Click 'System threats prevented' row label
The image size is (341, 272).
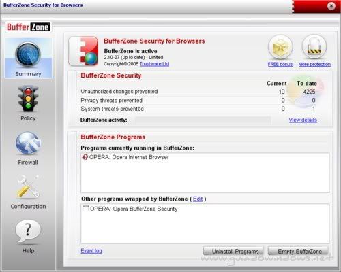[112, 109]
